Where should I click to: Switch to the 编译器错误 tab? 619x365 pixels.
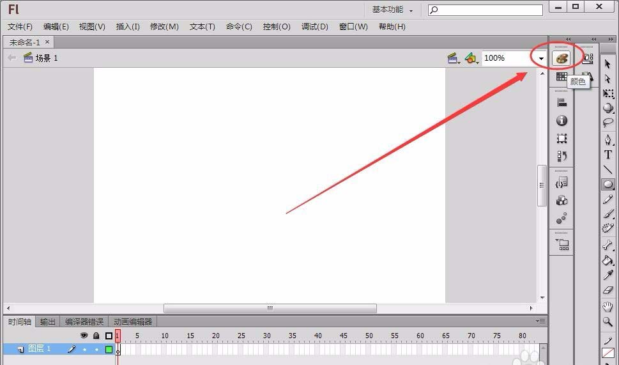click(x=84, y=322)
